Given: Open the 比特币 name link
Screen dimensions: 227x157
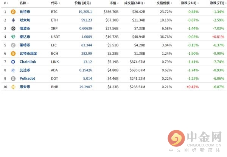Looking at the screenshot, I should [25, 12].
